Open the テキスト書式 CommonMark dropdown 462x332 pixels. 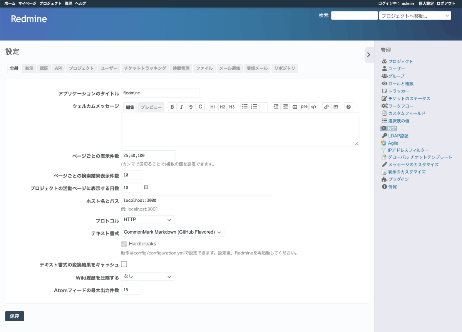[x=173, y=232]
